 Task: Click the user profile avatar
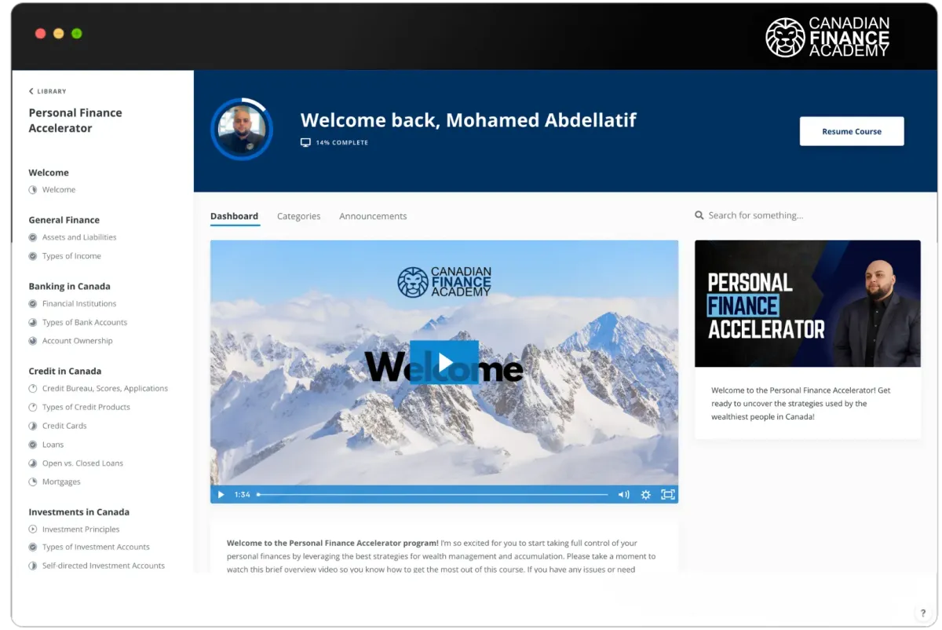point(242,130)
